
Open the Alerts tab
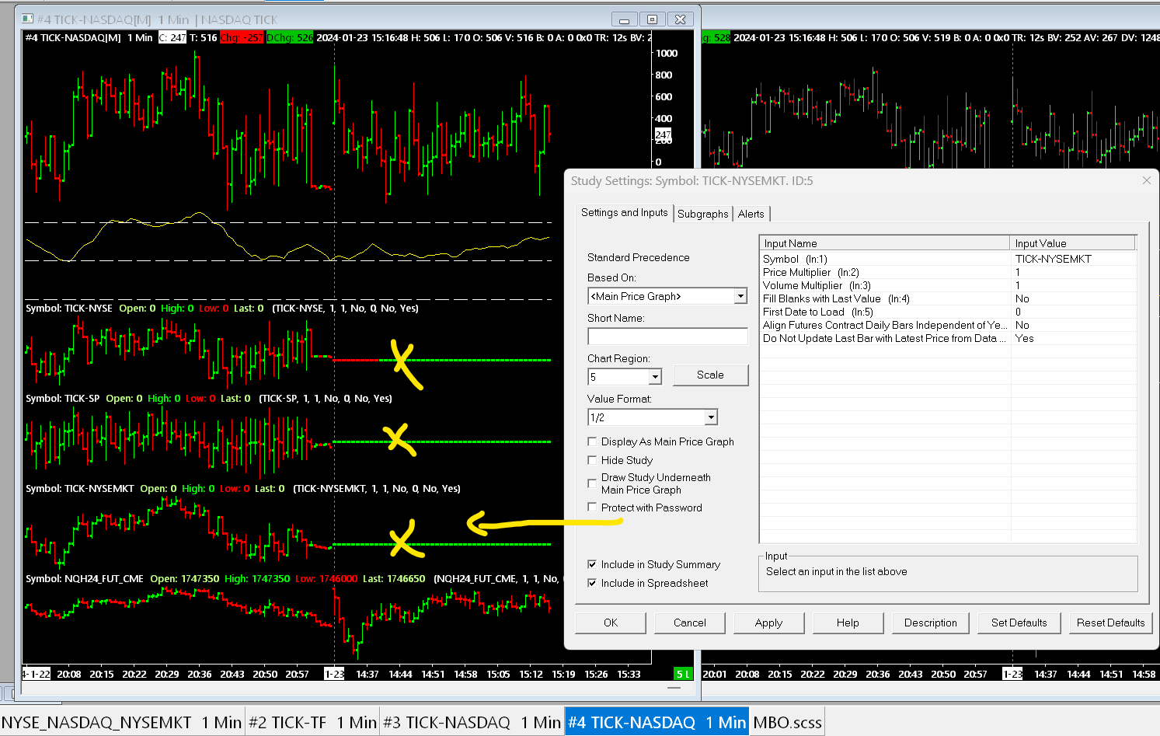[x=751, y=214]
